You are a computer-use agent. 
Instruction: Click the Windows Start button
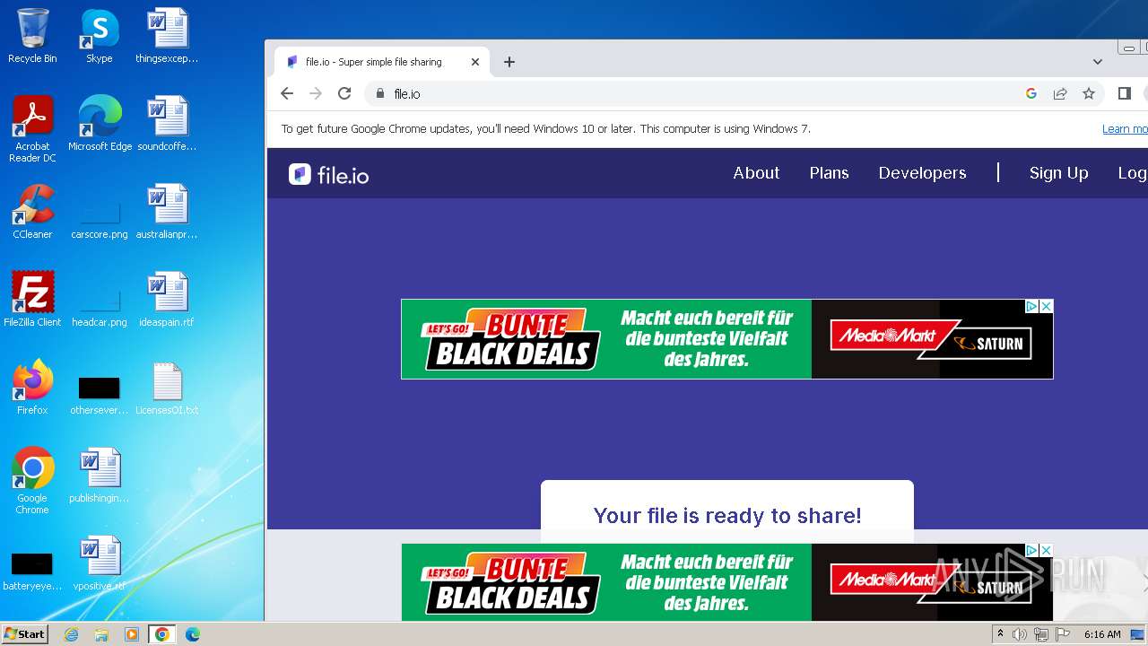pos(25,633)
